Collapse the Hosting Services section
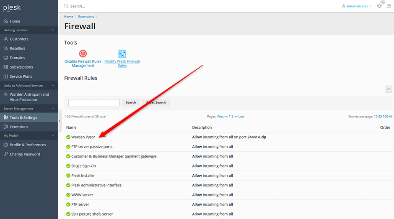Screen dimensions: 394x219 click(x=52, y=30)
